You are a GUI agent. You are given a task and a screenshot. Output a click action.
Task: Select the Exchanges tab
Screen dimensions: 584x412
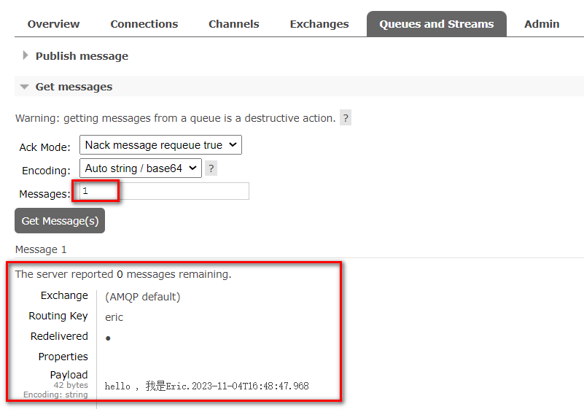click(319, 24)
